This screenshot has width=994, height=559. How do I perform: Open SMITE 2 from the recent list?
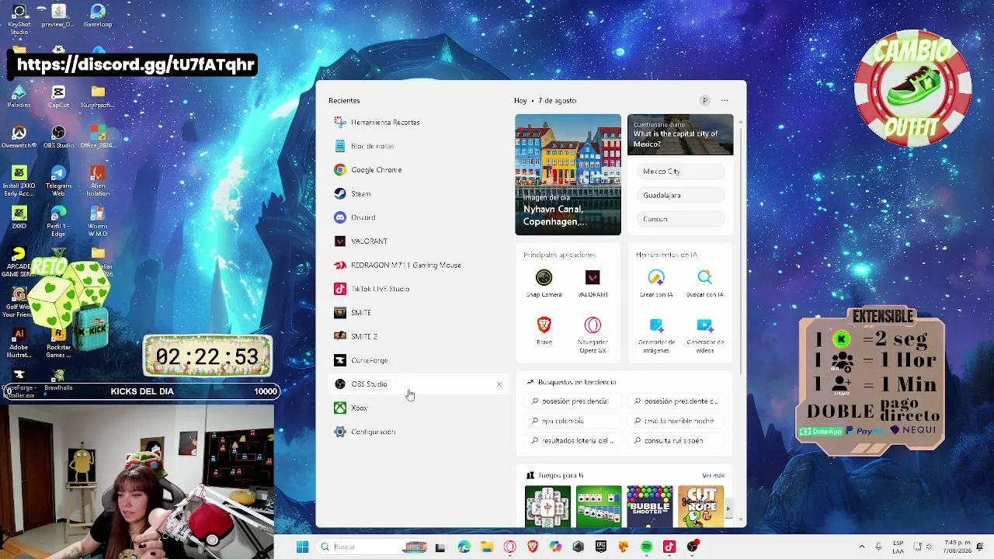pyautogui.click(x=419, y=337)
